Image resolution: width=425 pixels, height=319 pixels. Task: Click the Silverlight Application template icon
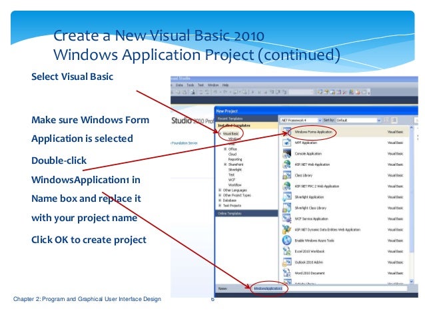[x=286, y=196]
